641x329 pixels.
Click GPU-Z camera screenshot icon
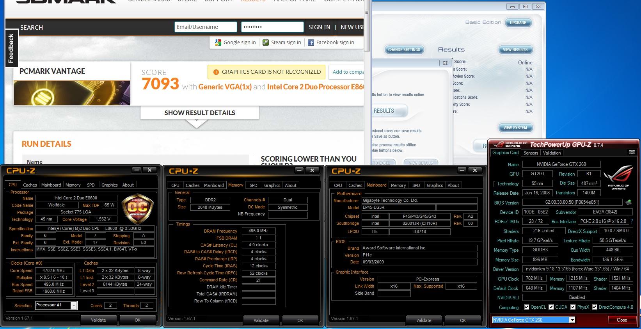[632, 152]
